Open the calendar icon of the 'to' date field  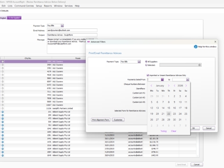(188, 79)
